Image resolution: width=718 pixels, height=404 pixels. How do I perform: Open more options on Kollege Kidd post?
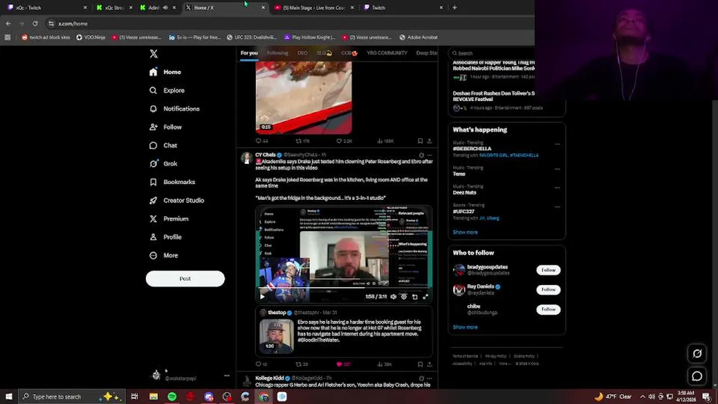[430, 378]
